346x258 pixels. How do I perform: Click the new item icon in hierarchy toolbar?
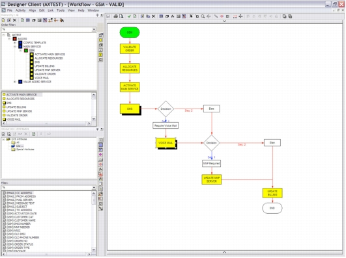coord(3,20)
